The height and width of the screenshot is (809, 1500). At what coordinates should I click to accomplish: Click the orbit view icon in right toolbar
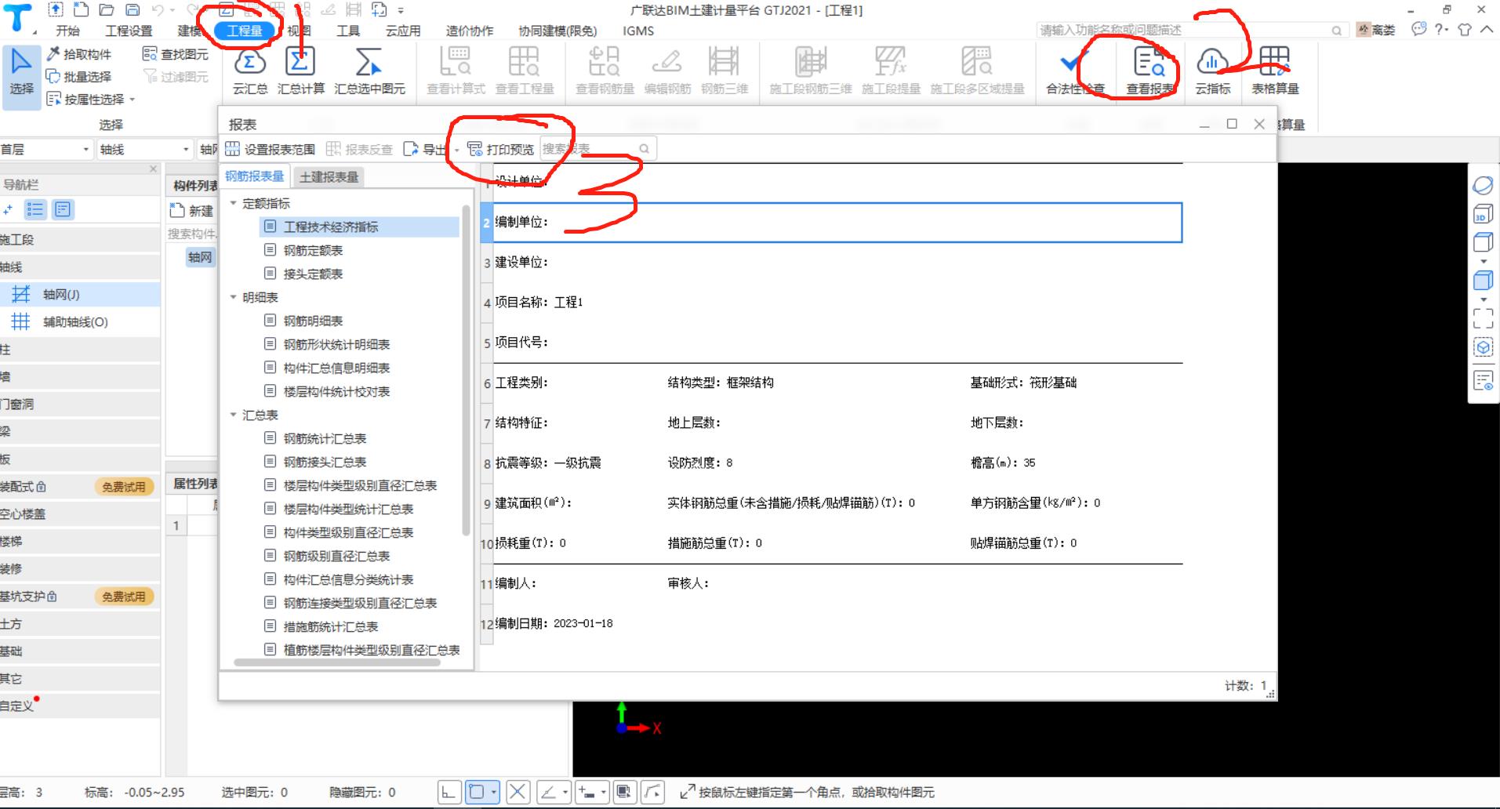[1483, 185]
